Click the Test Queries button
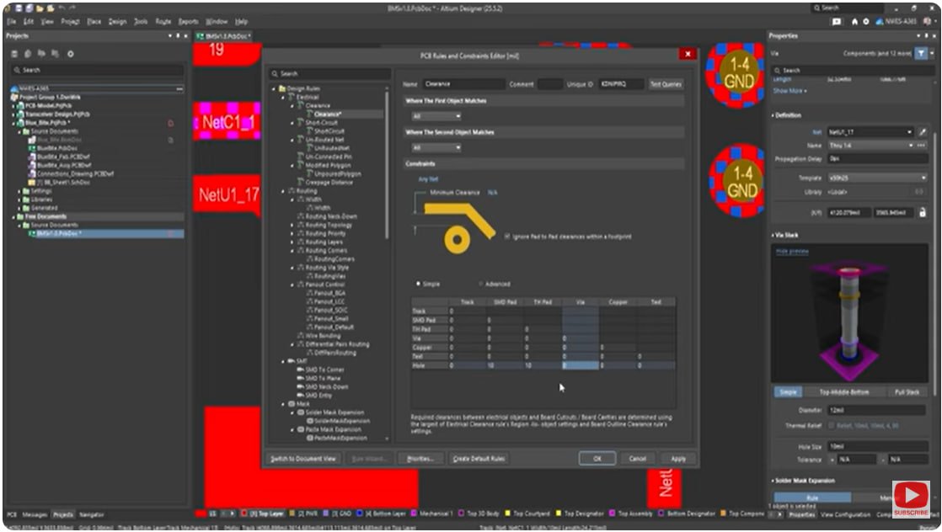942x532 pixels. point(666,84)
